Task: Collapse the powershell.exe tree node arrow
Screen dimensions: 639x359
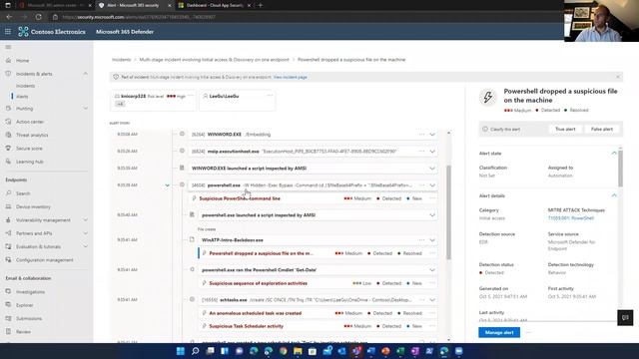Action: (x=167, y=185)
